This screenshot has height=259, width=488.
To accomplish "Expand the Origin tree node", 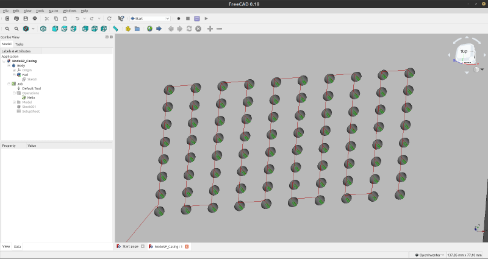I will 14,70.
